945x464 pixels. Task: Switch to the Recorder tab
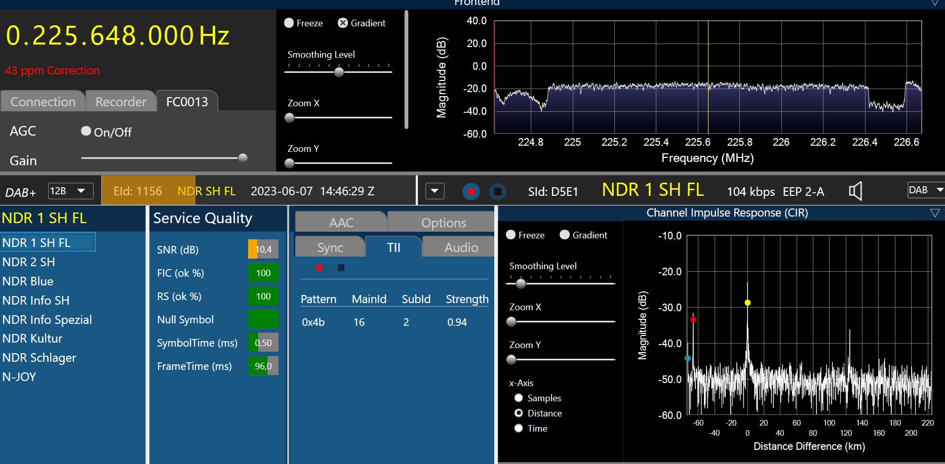tap(121, 102)
